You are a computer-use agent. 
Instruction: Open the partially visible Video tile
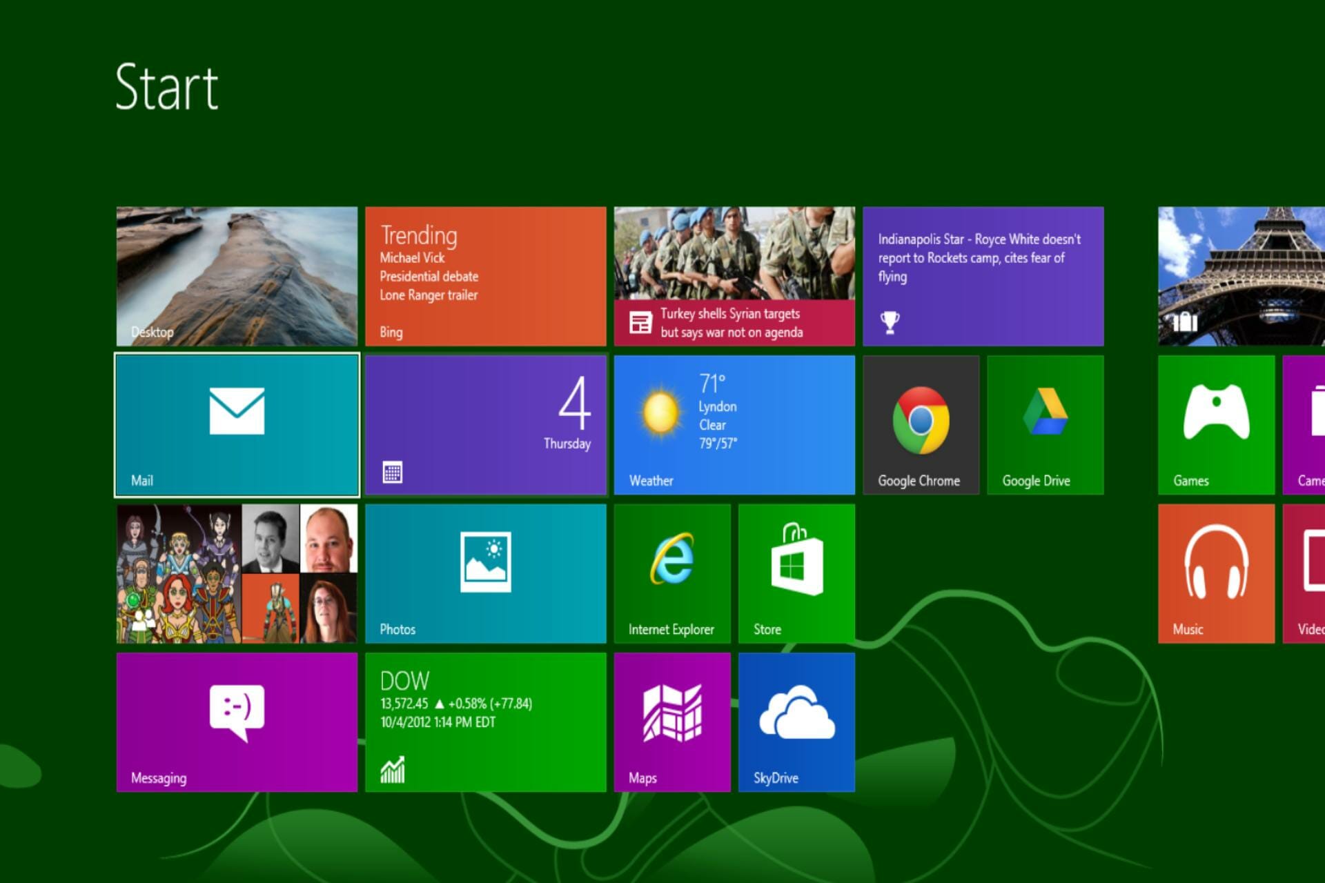(x=1304, y=573)
